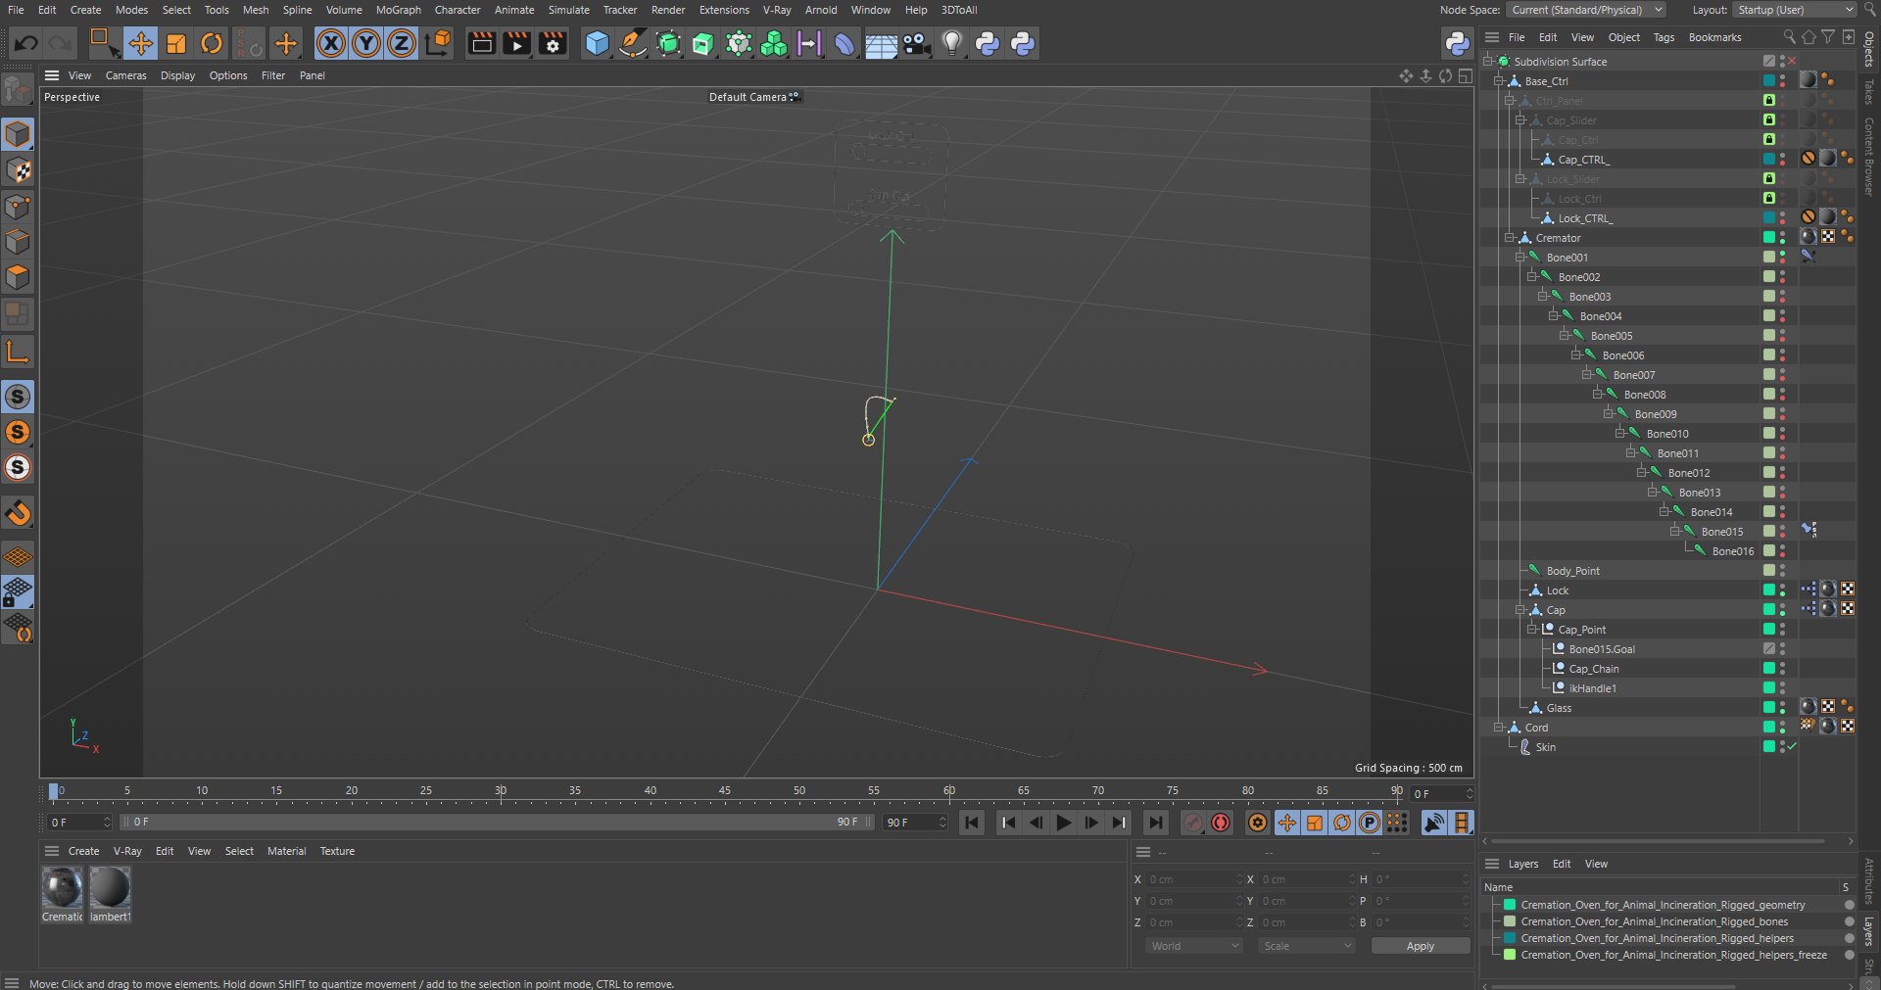Select the Bone015.Goal object row
Screen dimensions: 1881x990
click(1602, 649)
